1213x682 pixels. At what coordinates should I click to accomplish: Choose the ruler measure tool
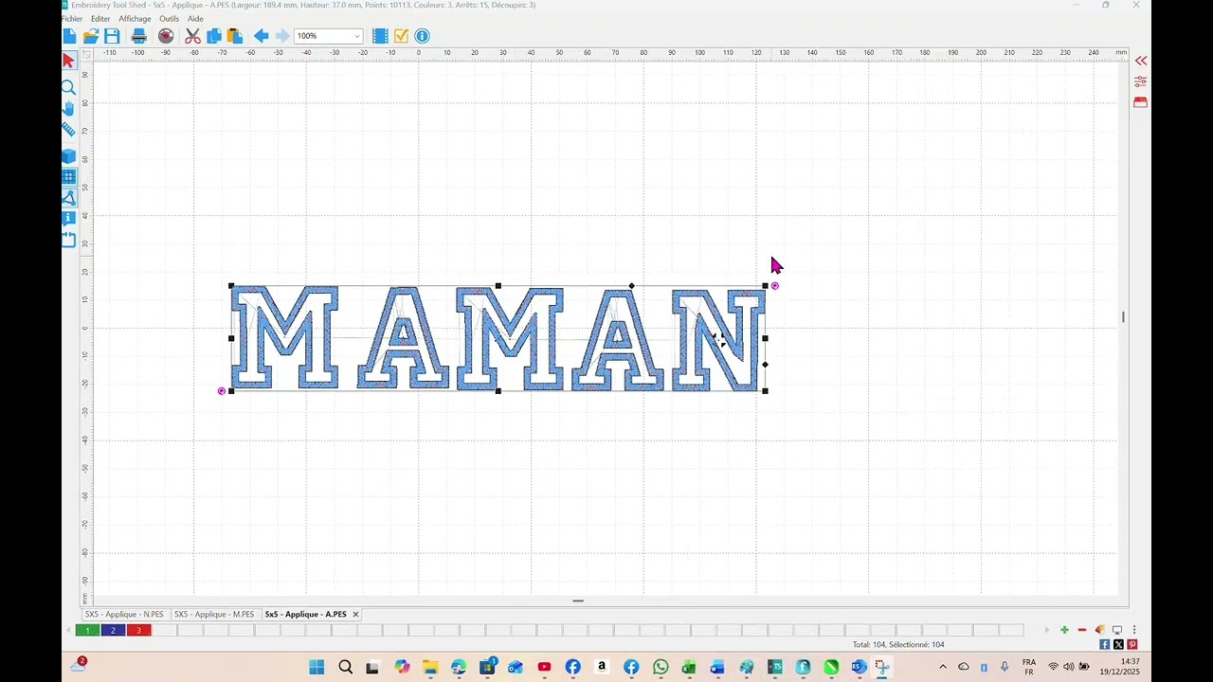click(68, 130)
